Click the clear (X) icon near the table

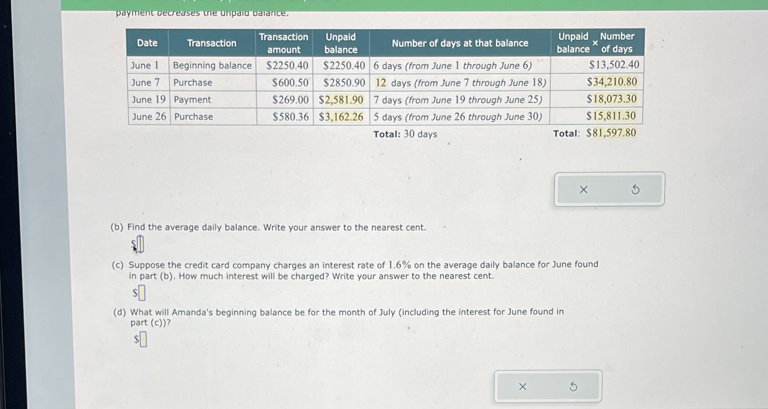[x=583, y=189]
